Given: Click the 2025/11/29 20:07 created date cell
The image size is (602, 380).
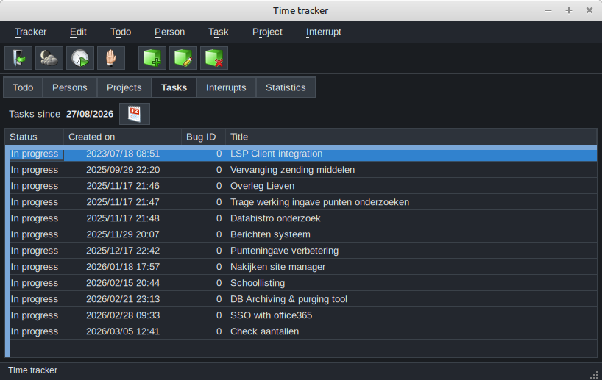Looking at the screenshot, I should pos(123,234).
